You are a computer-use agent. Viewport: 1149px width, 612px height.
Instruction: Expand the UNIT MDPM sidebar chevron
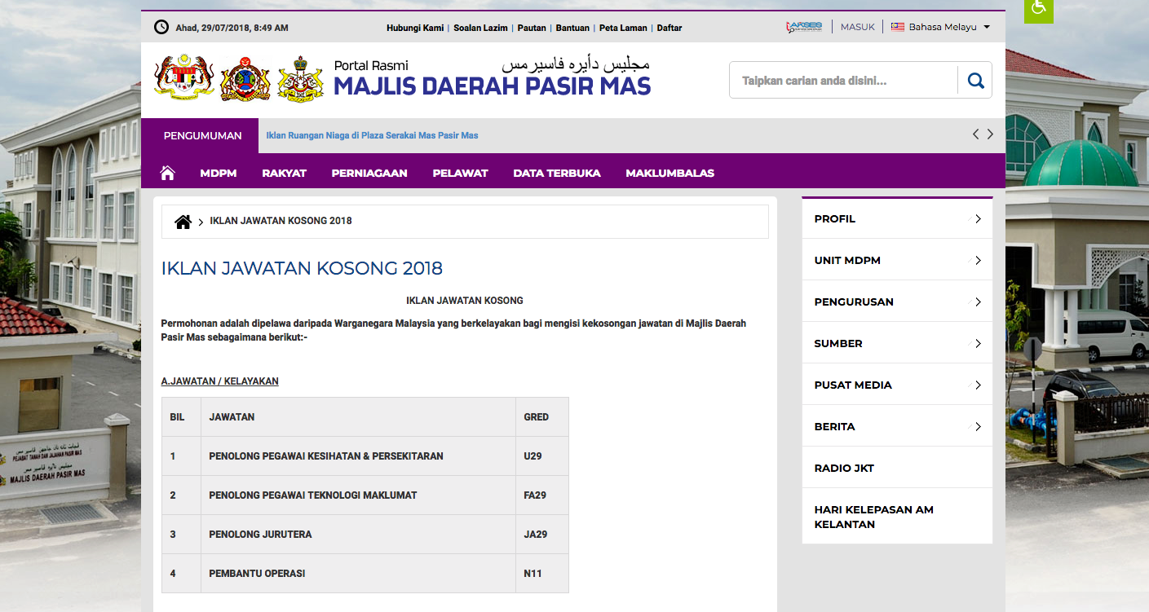[978, 261]
